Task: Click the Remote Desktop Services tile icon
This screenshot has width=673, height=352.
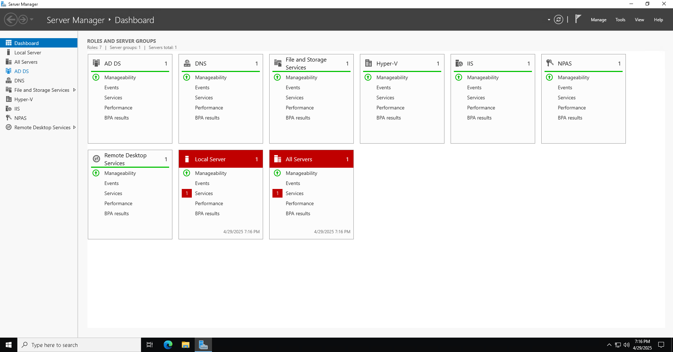Action: click(x=96, y=159)
